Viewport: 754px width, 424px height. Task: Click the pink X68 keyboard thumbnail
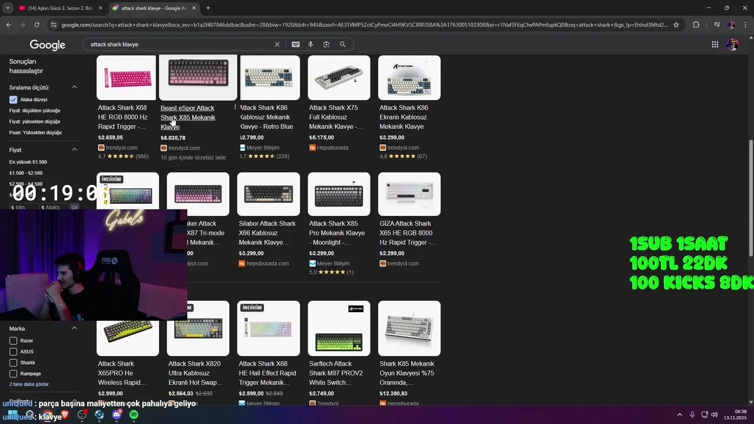point(126,77)
